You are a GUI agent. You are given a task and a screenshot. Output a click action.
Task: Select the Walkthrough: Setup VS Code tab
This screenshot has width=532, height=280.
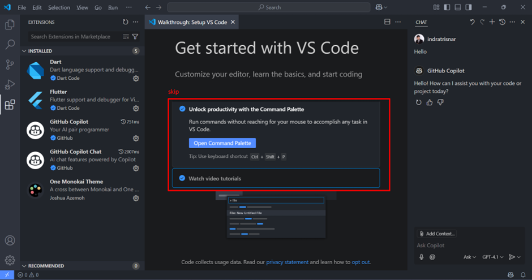pyautogui.click(x=192, y=22)
